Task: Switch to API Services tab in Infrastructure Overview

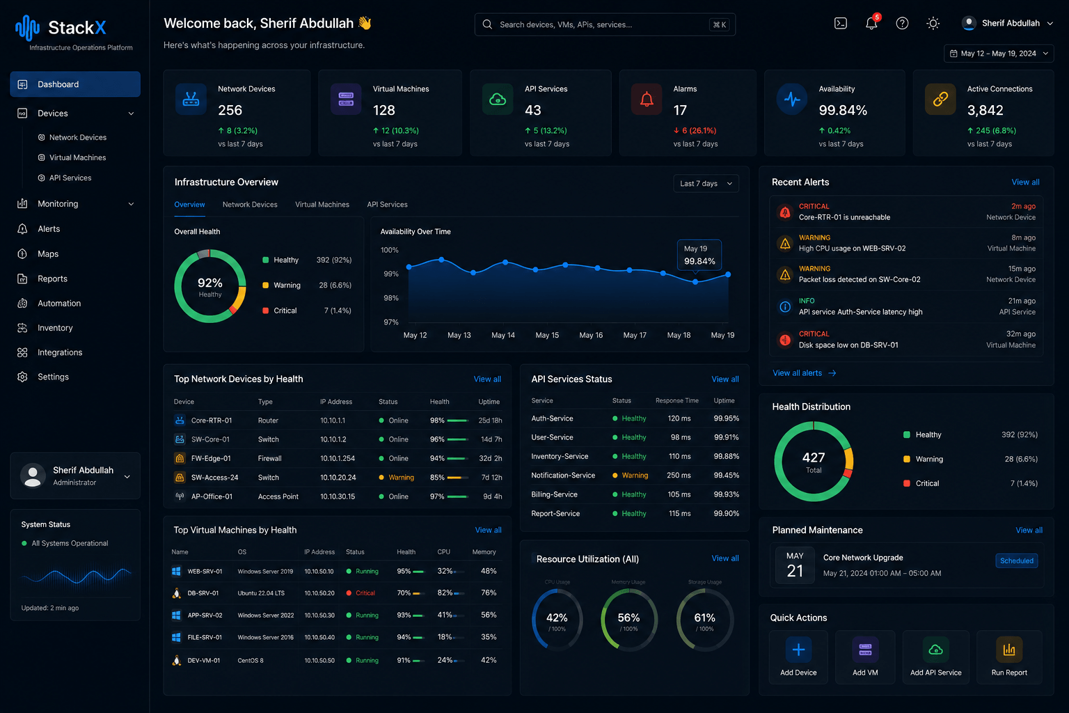Action: [387, 205]
